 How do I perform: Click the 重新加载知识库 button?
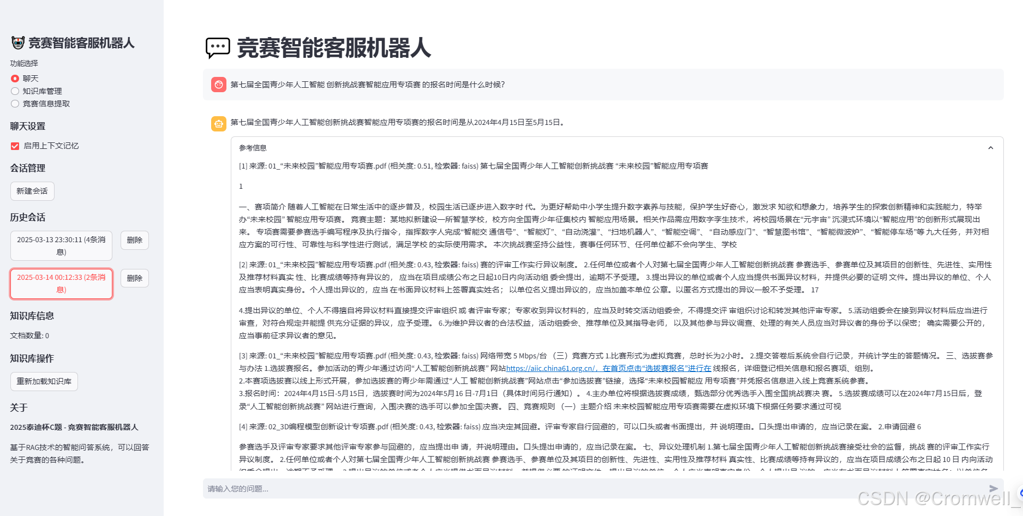(x=44, y=381)
